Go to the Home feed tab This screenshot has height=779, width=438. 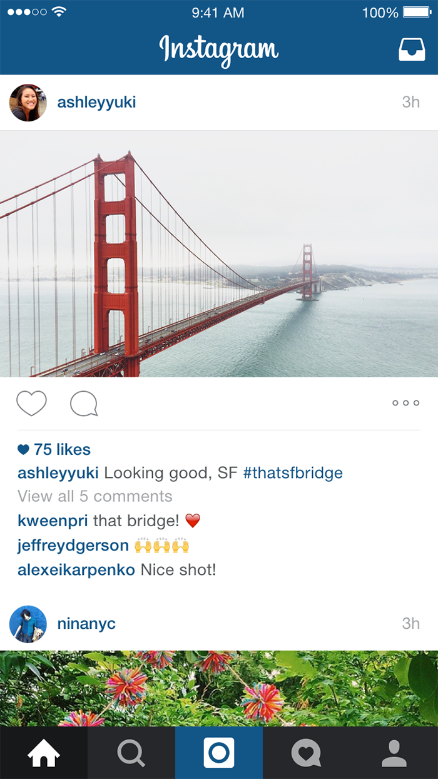pos(44,753)
